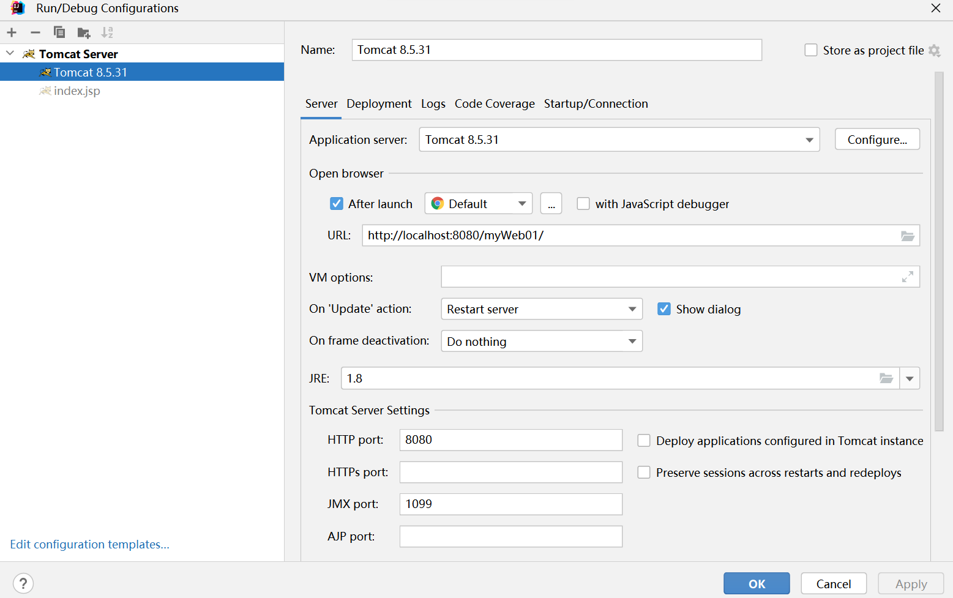This screenshot has width=953, height=598.
Task: Uncheck the Show dialog checkbox
Action: [664, 309]
